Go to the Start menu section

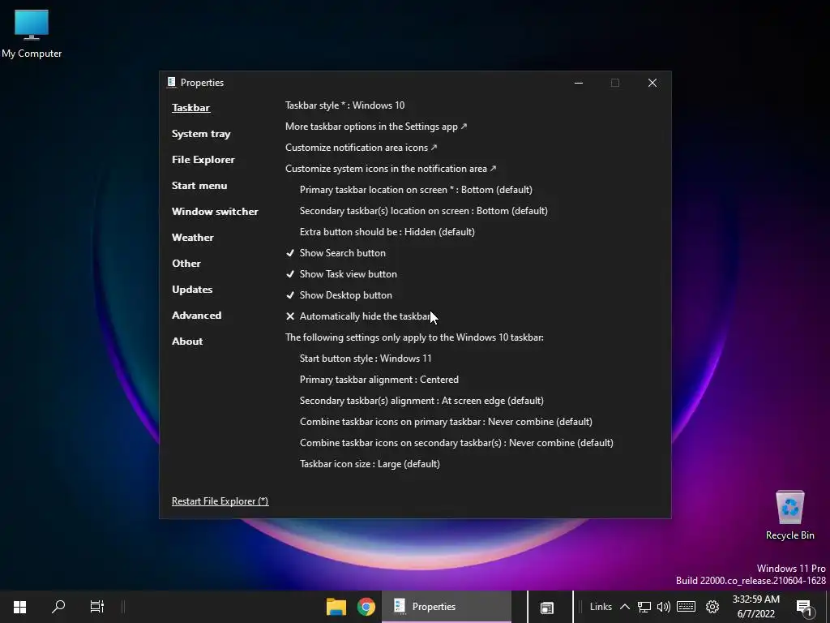click(x=199, y=186)
